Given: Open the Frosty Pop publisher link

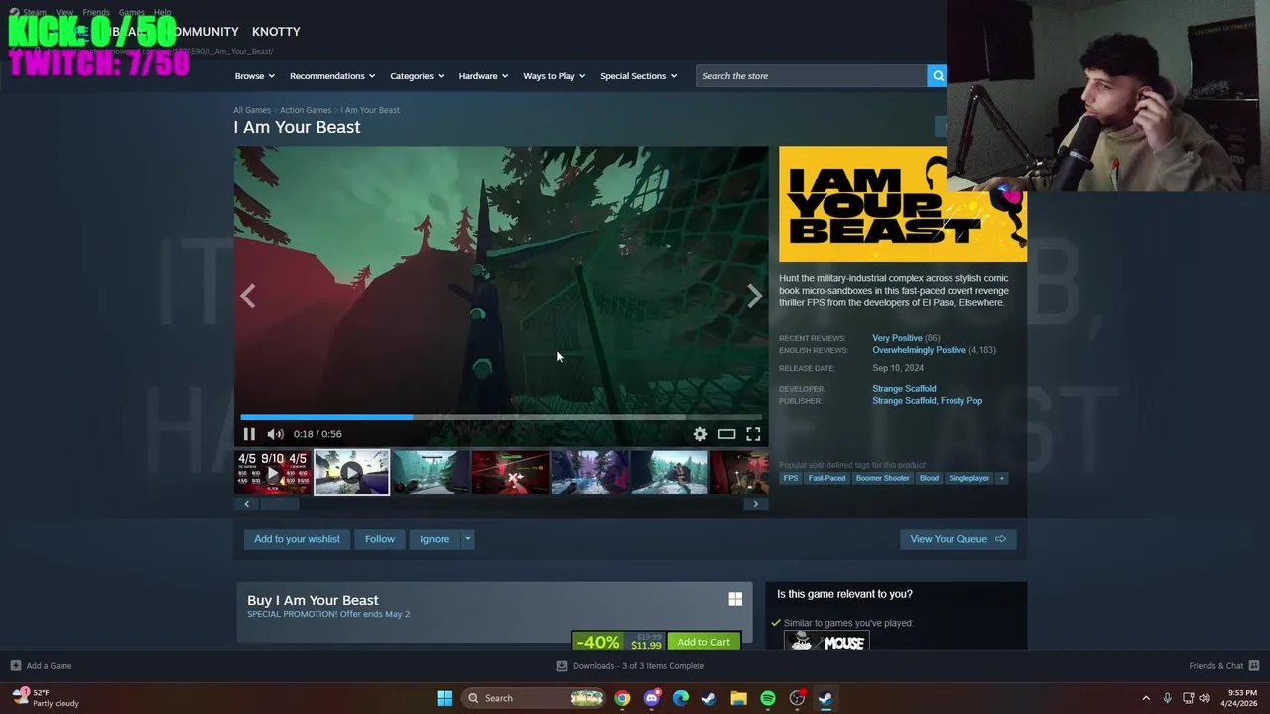Looking at the screenshot, I should pyautogui.click(x=961, y=401).
